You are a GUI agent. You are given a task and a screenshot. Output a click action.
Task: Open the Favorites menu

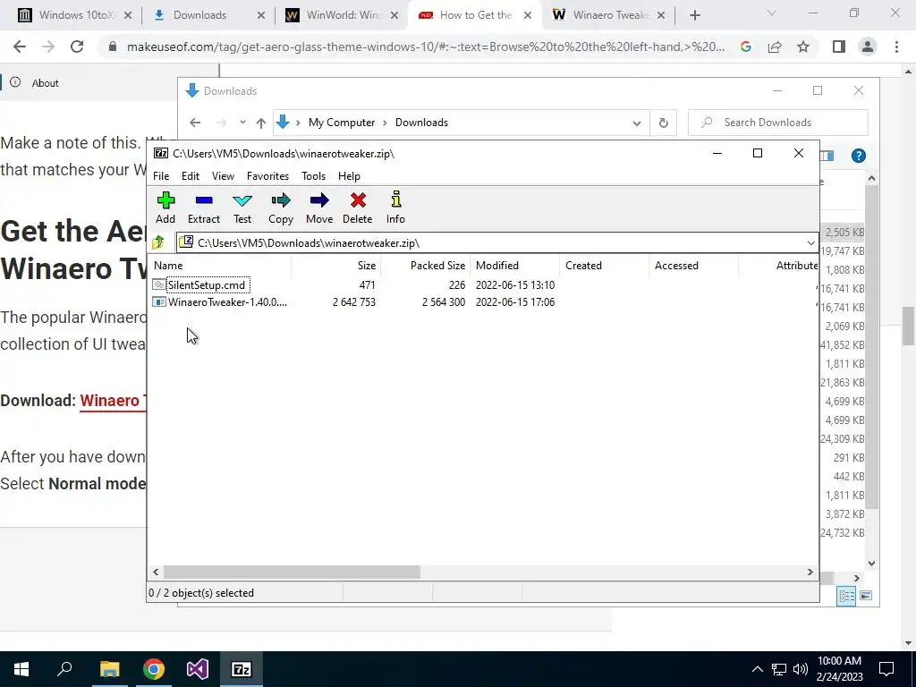pyautogui.click(x=267, y=176)
